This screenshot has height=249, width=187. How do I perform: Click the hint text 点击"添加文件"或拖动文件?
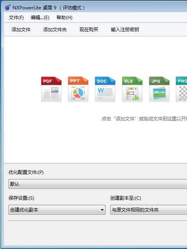[x=144, y=118]
